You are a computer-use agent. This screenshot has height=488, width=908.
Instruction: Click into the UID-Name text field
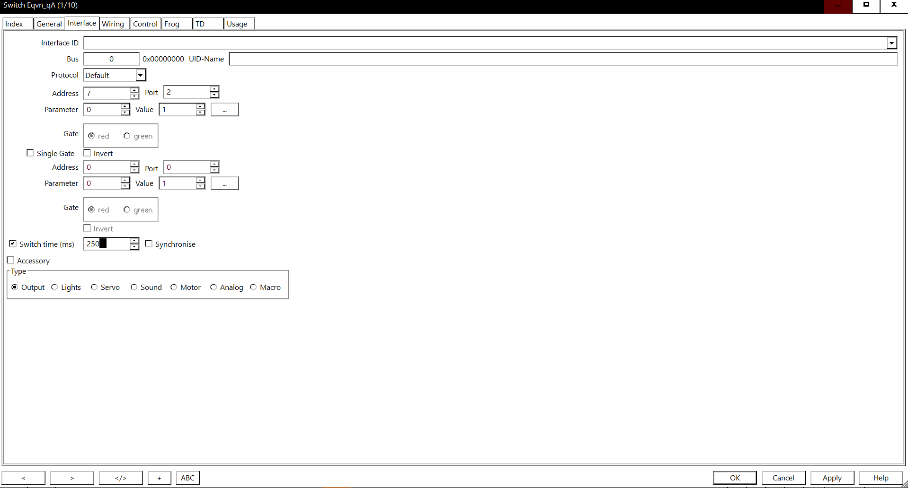[562, 59]
